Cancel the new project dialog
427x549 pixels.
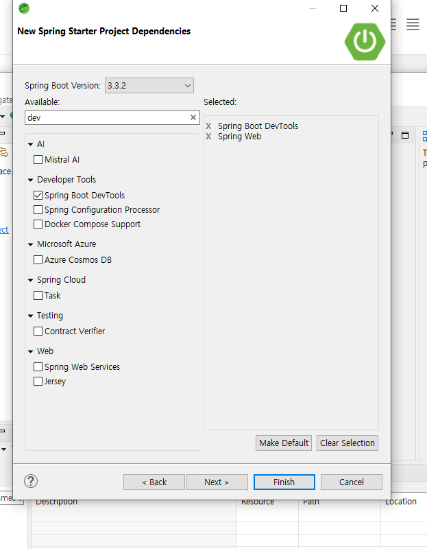click(352, 482)
